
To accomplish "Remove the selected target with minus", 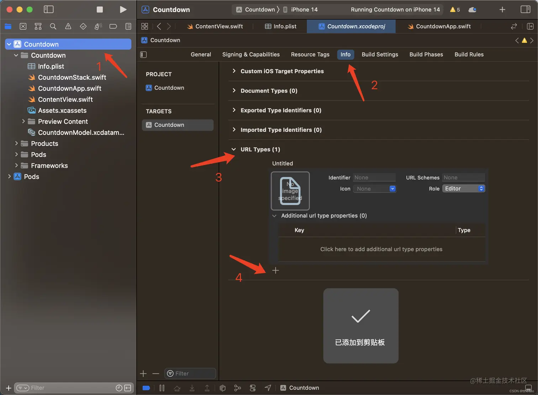I will [156, 373].
